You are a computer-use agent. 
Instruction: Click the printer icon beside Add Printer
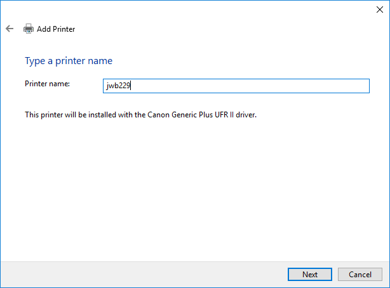(x=29, y=29)
